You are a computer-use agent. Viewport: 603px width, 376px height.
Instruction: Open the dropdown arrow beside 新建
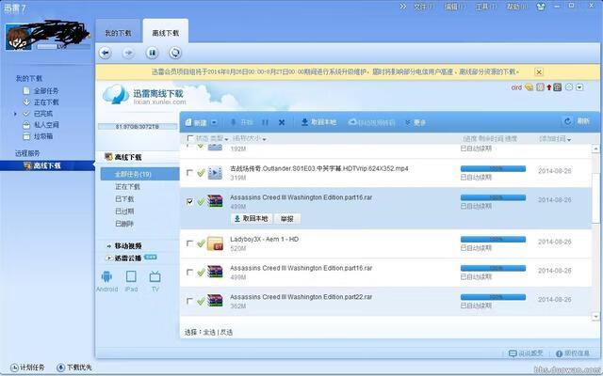point(214,122)
